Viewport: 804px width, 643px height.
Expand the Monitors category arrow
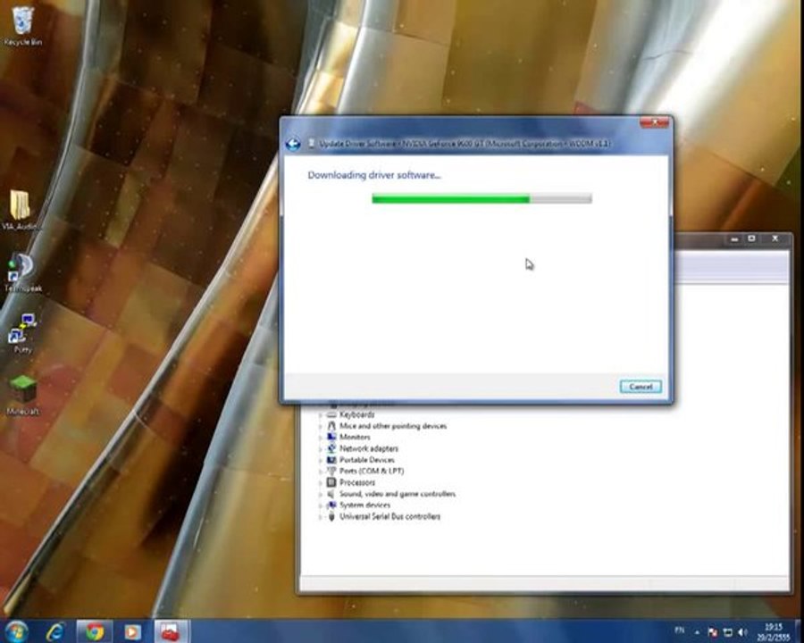[321, 438]
